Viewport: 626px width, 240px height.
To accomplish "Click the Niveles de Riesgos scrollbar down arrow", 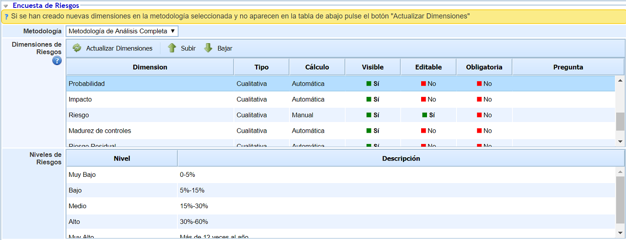I will pos(620,232).
